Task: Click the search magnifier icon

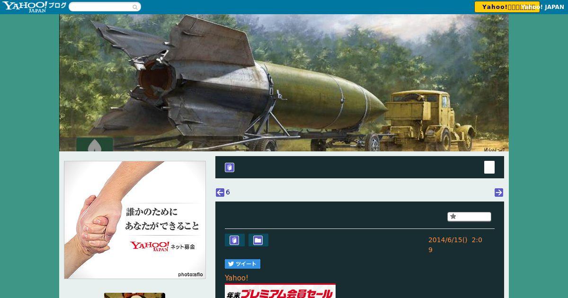Action: tap(135, 7)
